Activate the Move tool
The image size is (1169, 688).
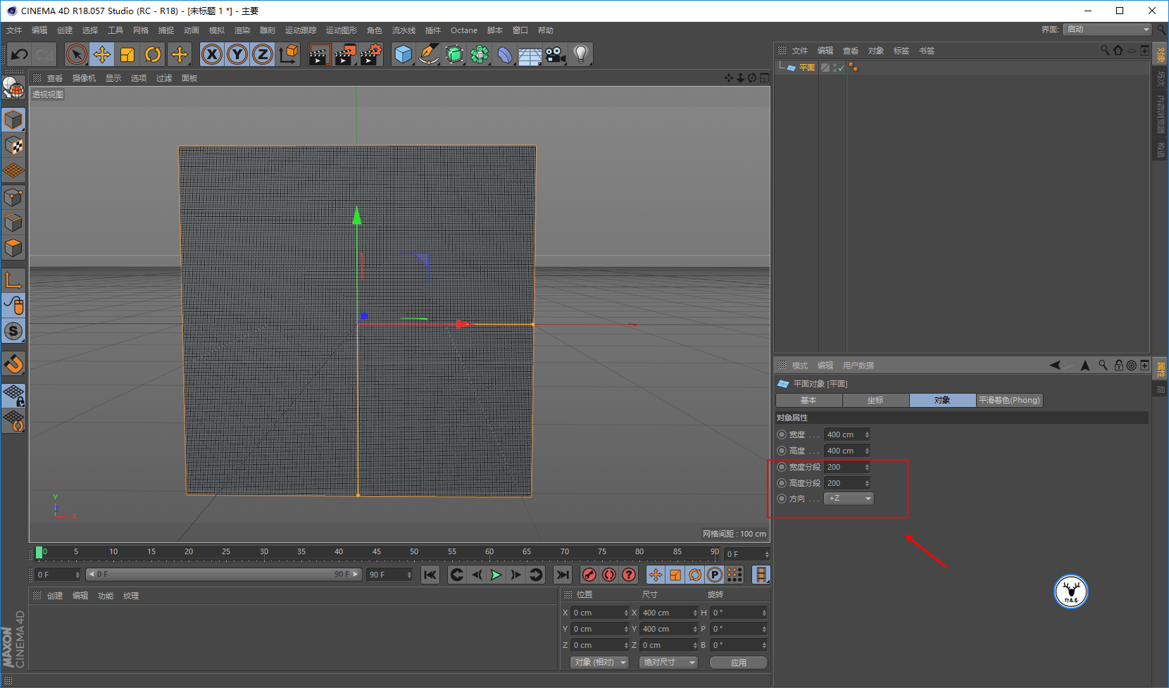pyautogui.click(x=102, y=54)
